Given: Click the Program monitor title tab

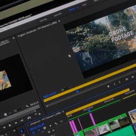Looking at the screenshot, I should [37, 29].
